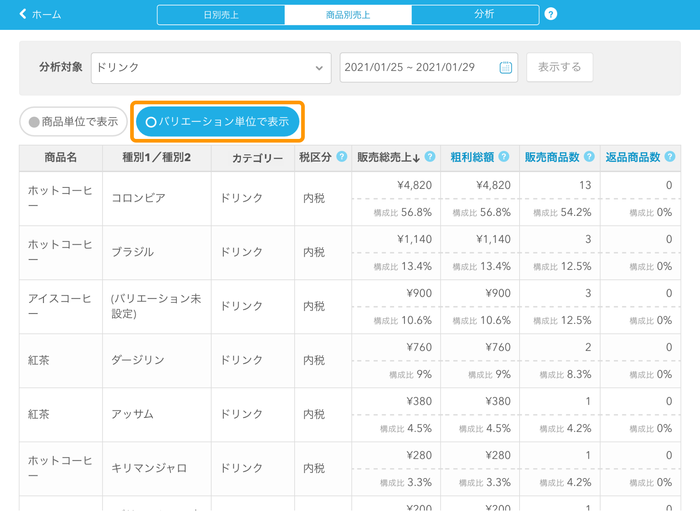Click 販売商品数 13 in コロンビア row

pyautogui.click(x=585, y=185)
